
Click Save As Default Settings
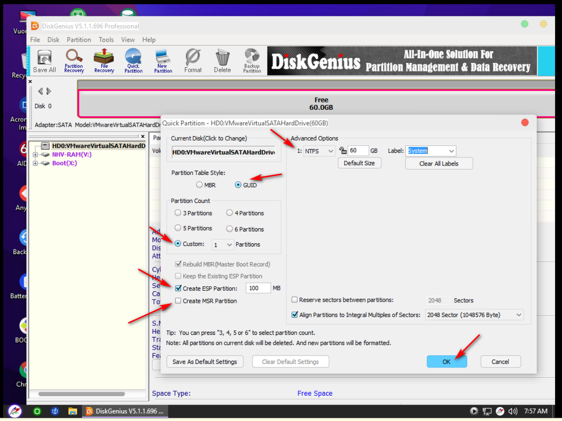click(x=205, y=361)
